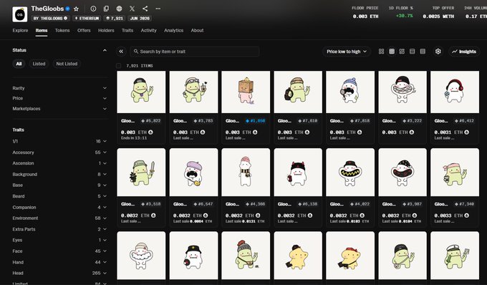Switch to the Traits tab
487x285 pixels.
coord(127,30)
